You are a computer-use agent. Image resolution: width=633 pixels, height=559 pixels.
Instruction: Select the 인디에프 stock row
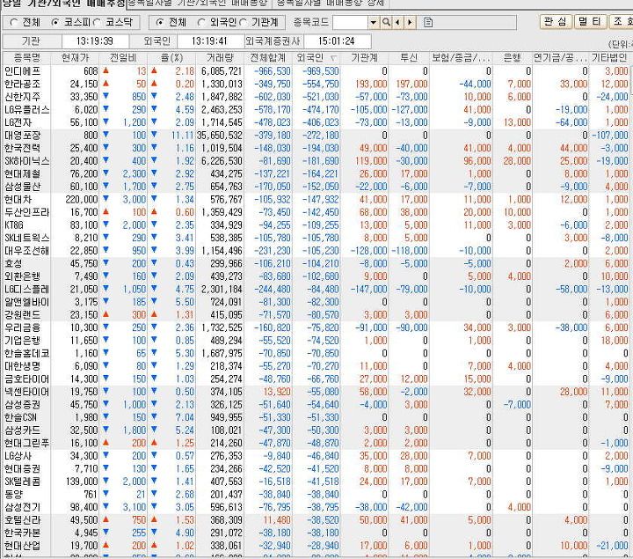pyautogui.click(x=316, y=71)
